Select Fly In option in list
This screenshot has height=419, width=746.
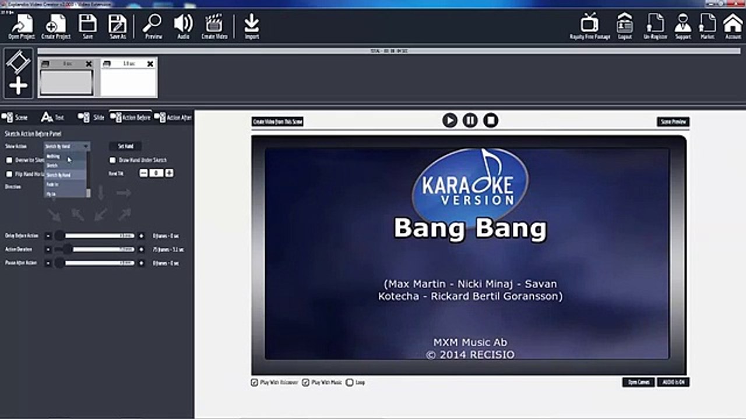pyautogui.click(x=65, y=193)
